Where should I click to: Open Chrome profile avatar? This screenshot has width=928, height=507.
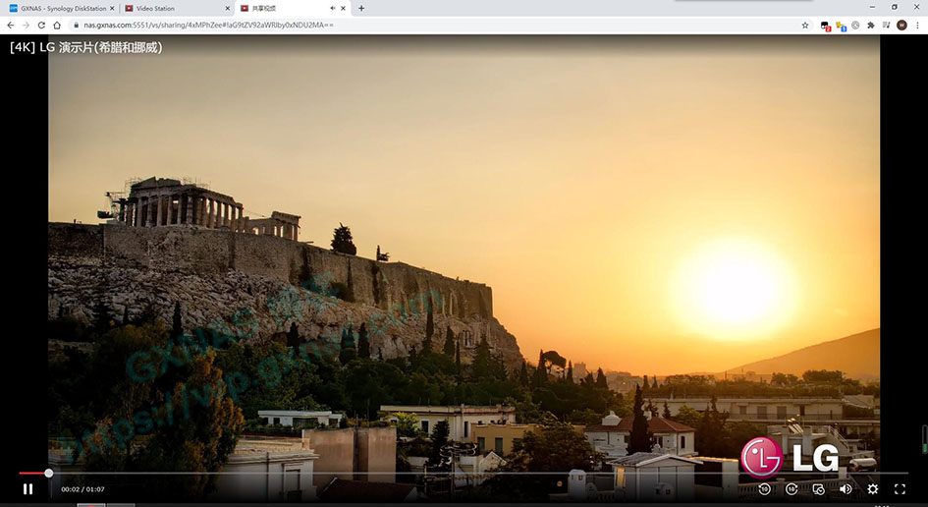pyautogui.click(x=901, y=25)
